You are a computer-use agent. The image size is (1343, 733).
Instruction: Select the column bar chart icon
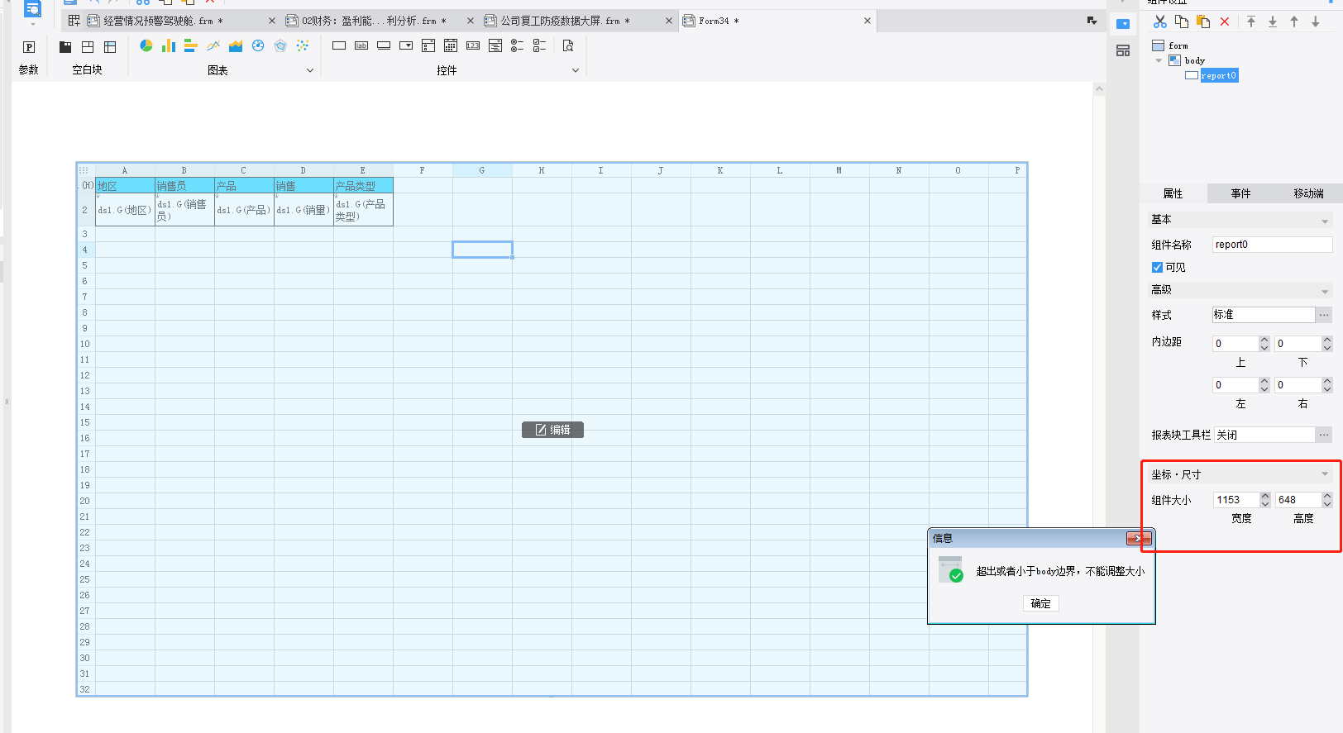point(169,45)
